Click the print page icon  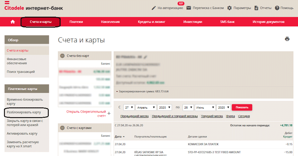click(287, 39)
